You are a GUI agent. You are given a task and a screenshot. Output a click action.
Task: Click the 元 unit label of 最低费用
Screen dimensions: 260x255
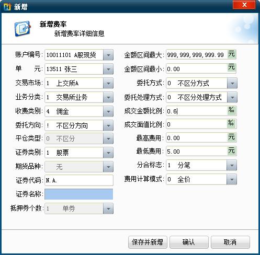(x=232, y=150)
